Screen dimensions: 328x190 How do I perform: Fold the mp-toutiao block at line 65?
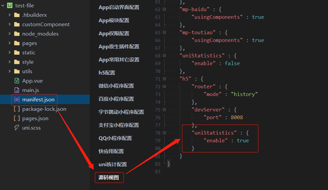165,32
